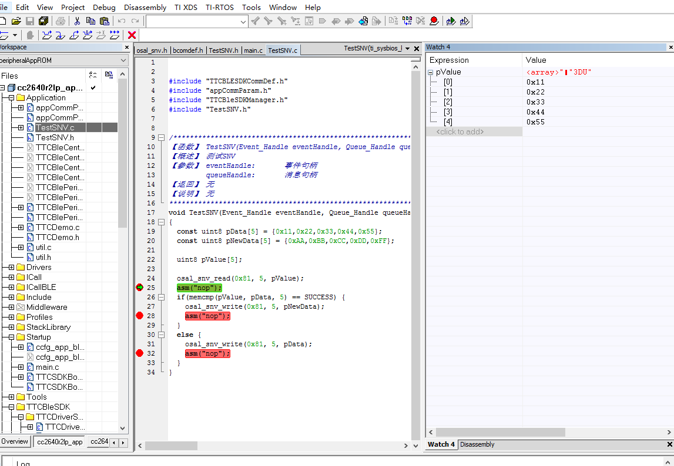Click the Cut scissors icon
This screenshot has height=466, width=674.
coord(78,21)
